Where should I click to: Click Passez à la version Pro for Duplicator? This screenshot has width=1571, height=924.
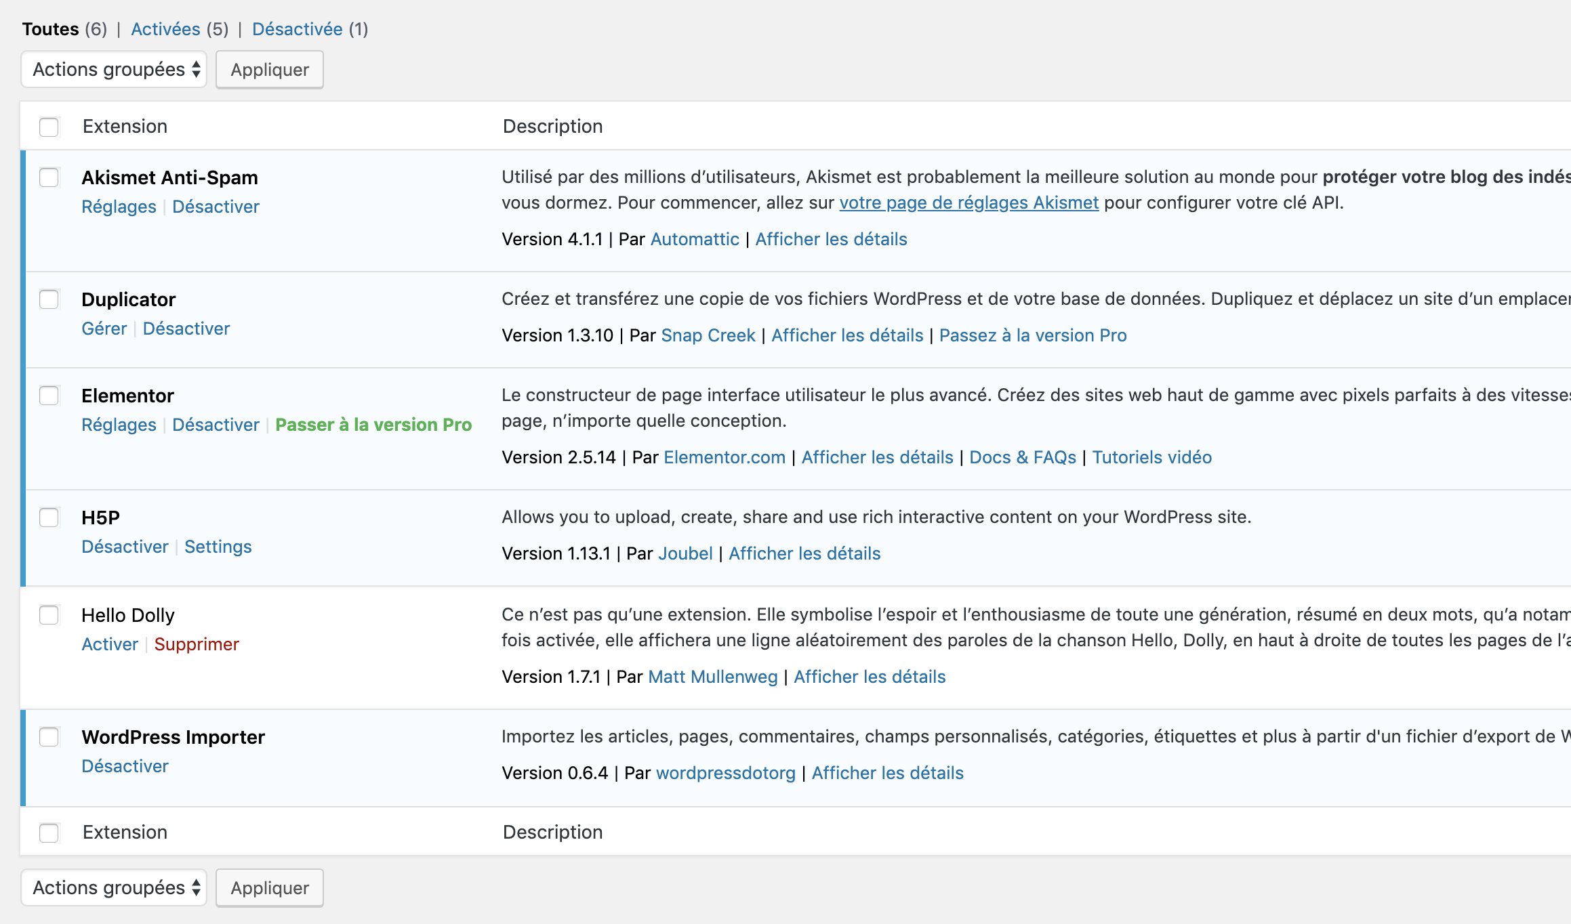[1033, 335]
